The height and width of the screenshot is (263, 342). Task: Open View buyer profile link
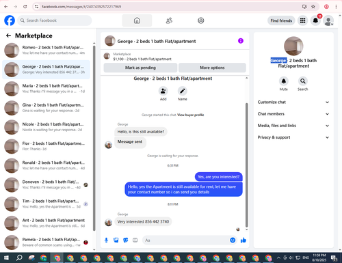[x=191, y=115]
